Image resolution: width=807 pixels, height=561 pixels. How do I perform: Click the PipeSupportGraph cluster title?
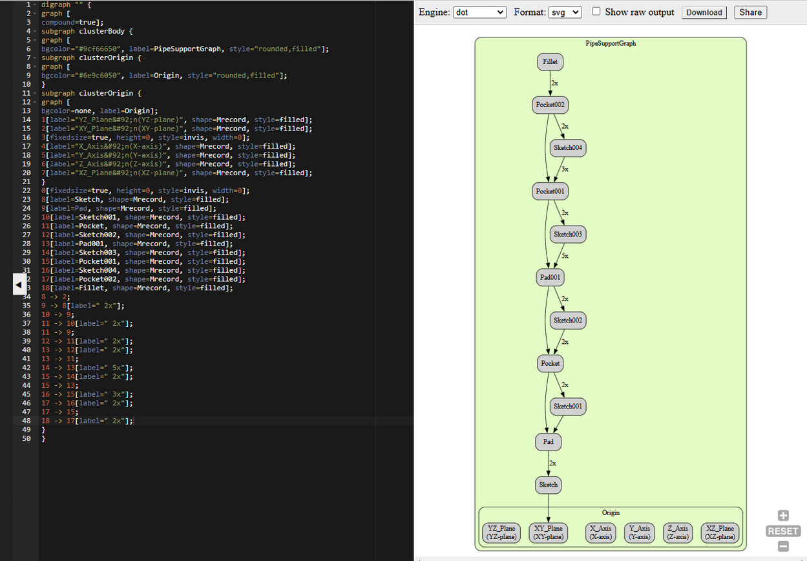coord(611,43)
